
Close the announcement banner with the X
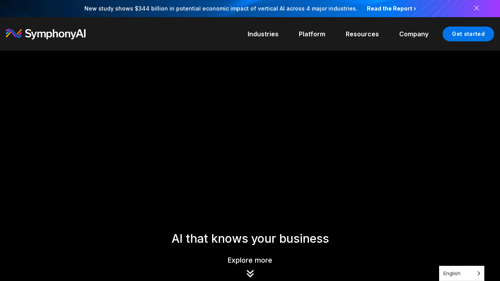point(477,8)
